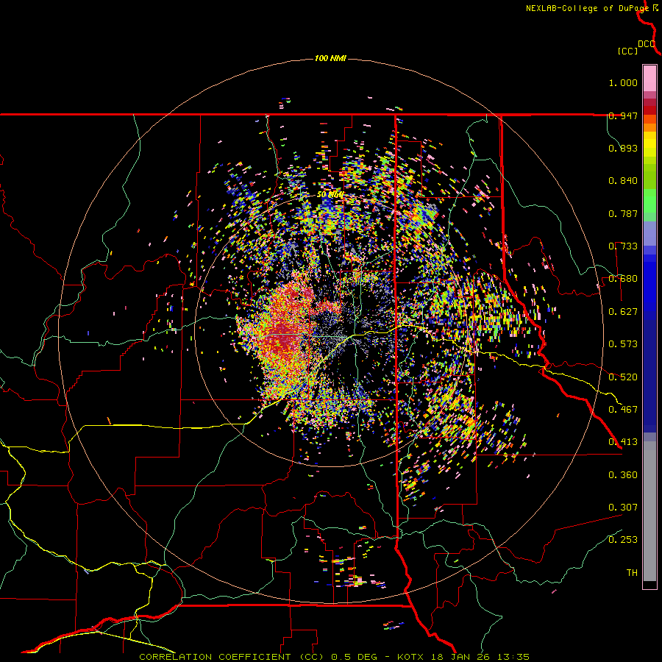
Task: Click the 0.733 color scale value
Action: [623, 246]
